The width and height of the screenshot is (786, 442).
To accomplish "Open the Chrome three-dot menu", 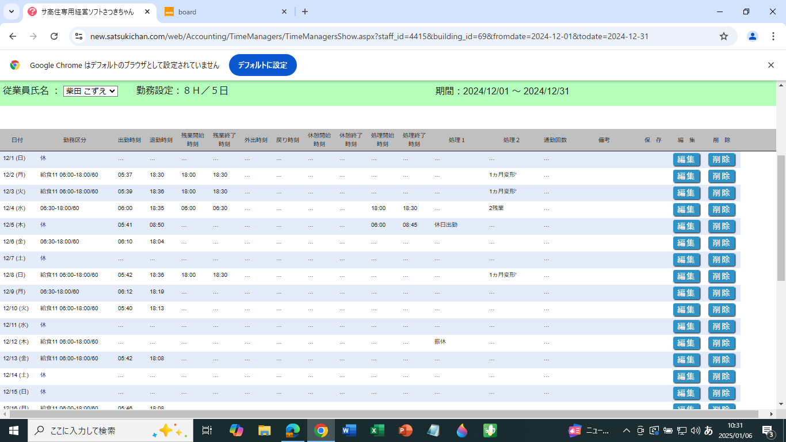I will [x=772, y=36].
